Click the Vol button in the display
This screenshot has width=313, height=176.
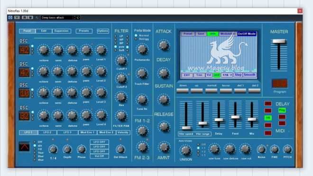[209, 75]
